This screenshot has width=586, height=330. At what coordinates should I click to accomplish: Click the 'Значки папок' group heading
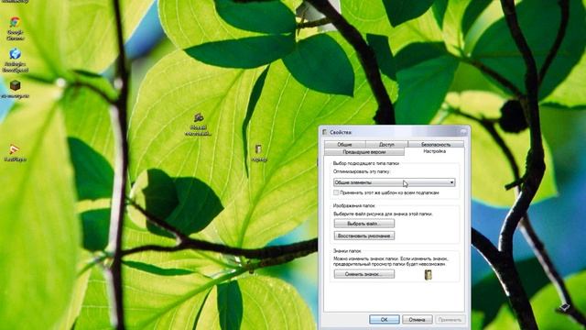347,251
